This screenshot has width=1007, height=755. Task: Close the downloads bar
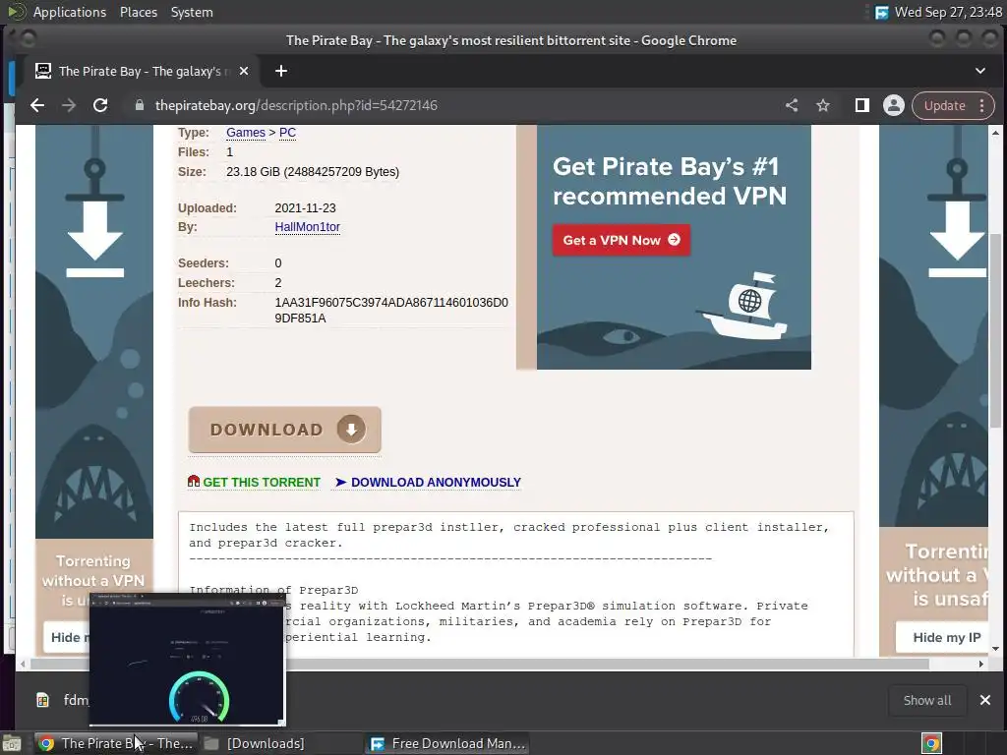click(985, 700)
